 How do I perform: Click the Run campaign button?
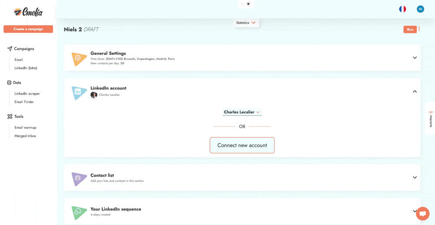click(x=410, y=30)
